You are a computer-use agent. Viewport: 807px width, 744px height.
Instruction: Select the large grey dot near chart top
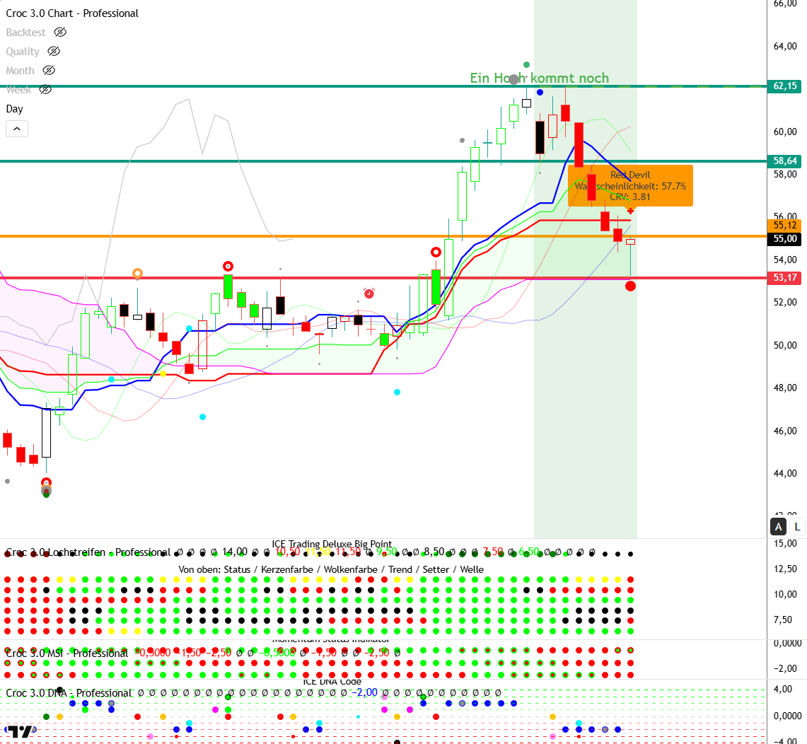pyautogui.click(x=513, y=80)
